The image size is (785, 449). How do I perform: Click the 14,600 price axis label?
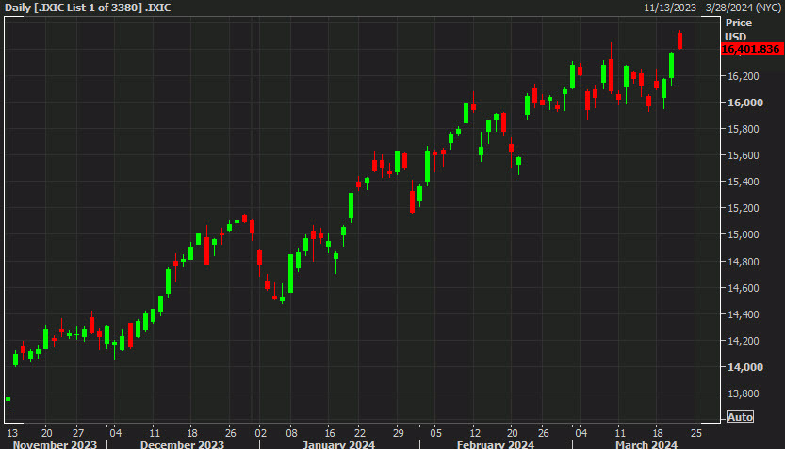click(743, 288)
